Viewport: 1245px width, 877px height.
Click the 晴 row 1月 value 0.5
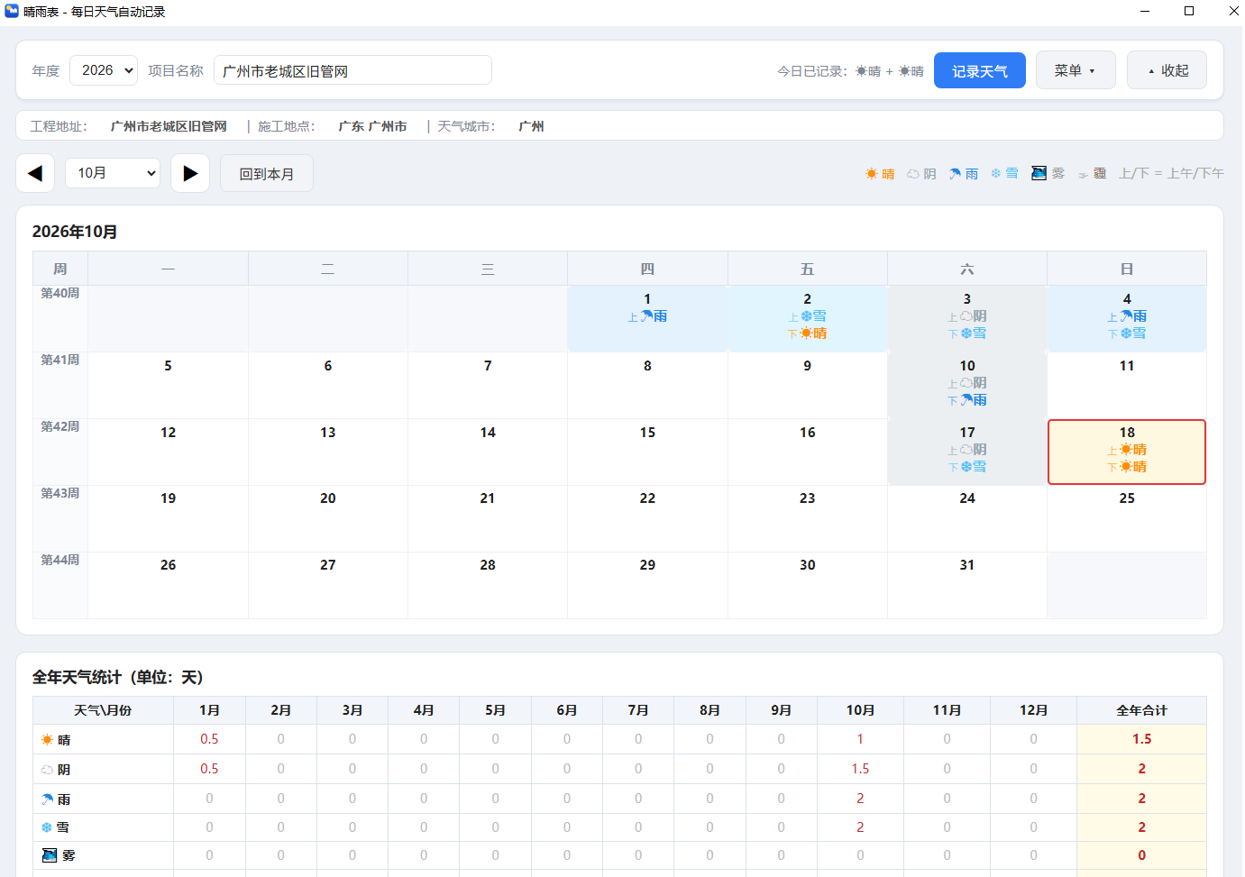tap(209, 739)
